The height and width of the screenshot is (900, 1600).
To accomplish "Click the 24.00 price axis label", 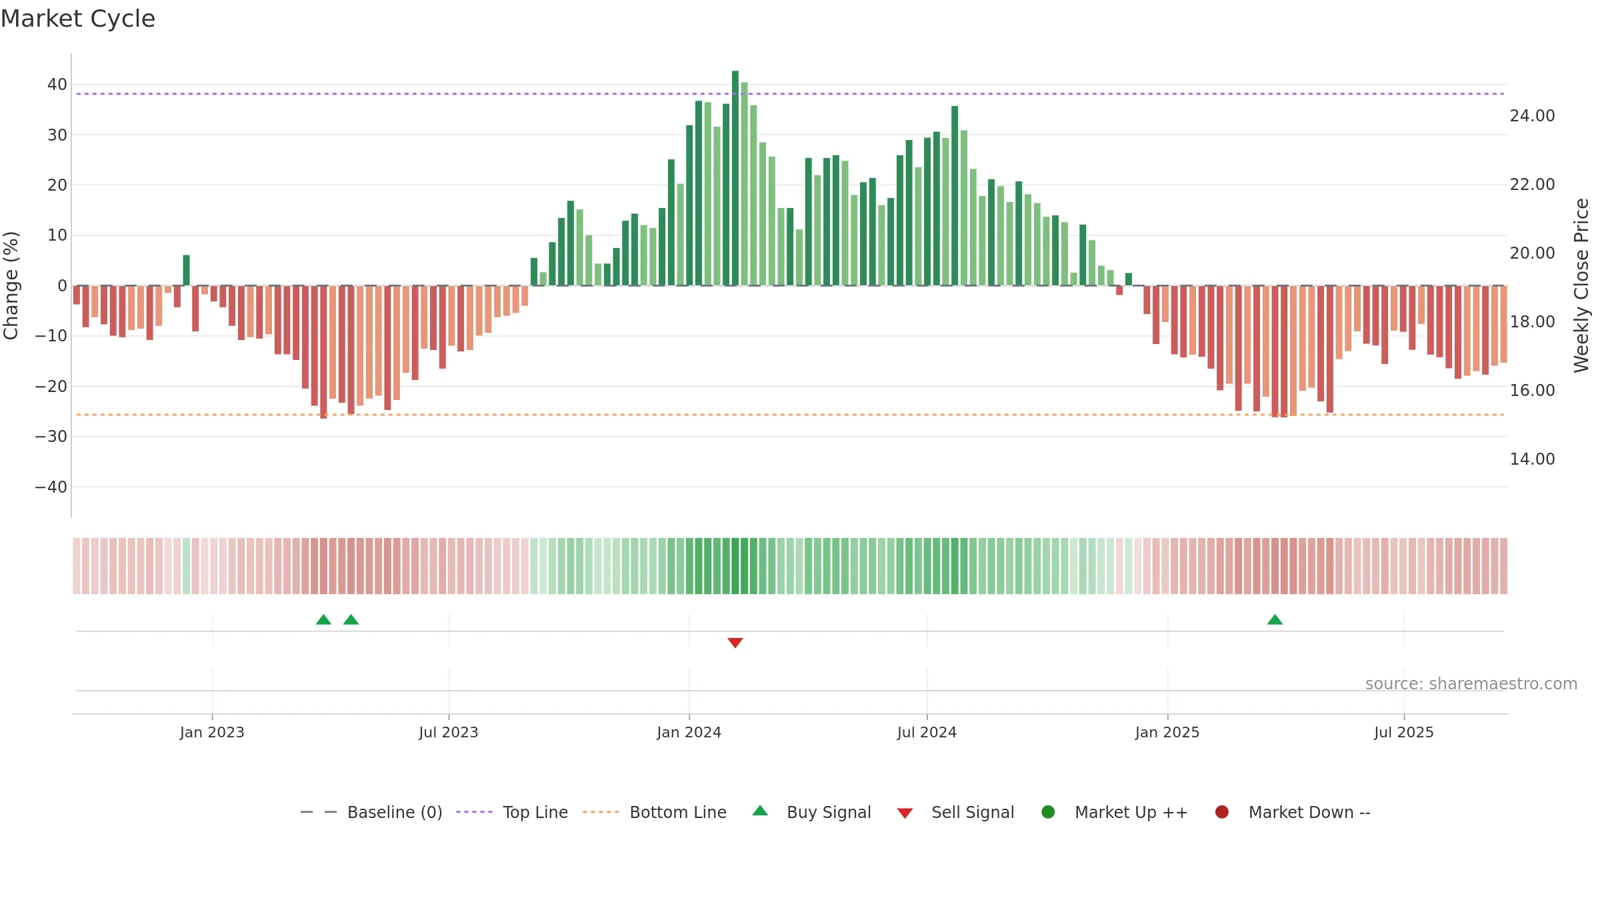I will [x=1532, y=116].
